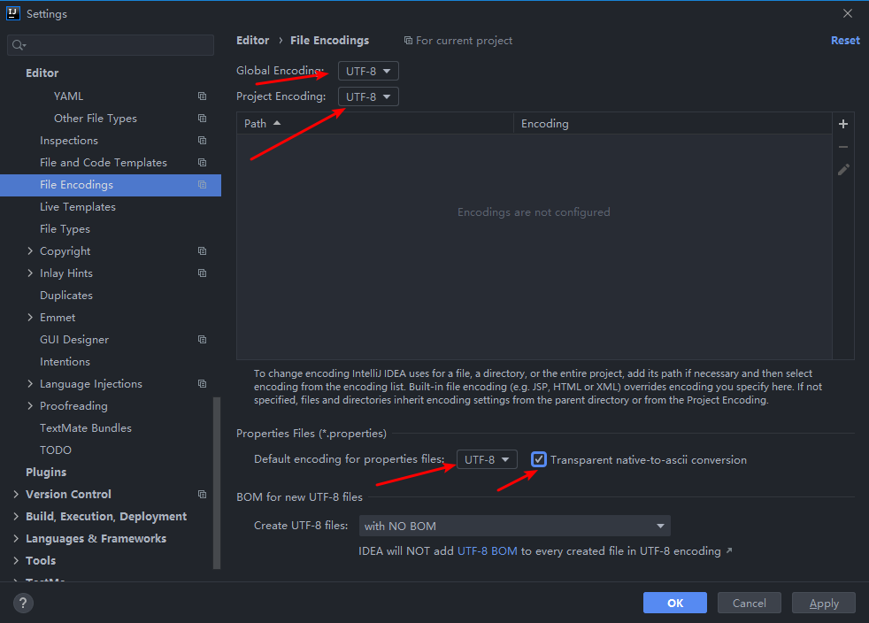Open the Live Templates page
The height and width of the screenshot is (623, 869).
pyautogui.click(x=78, y=207)
